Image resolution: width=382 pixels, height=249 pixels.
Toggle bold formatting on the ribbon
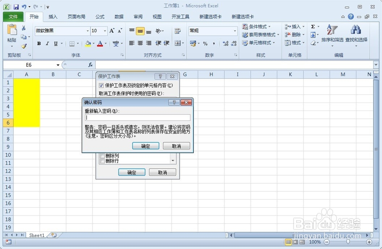39,44
